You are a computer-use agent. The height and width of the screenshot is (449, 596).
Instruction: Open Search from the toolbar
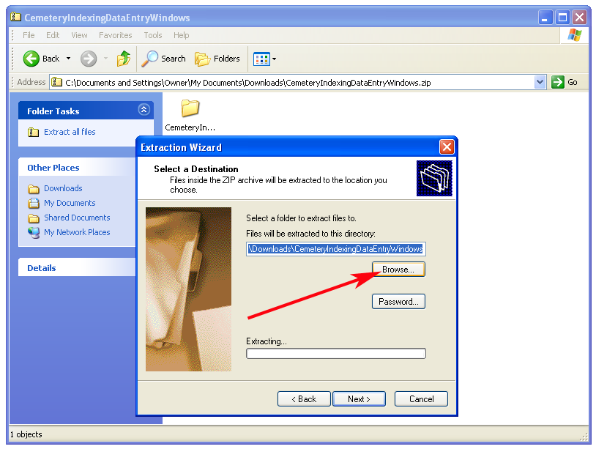point(163,59)
